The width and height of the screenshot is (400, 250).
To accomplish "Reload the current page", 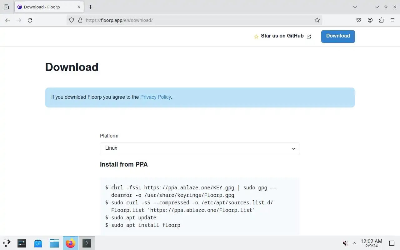I will point(30,20).
